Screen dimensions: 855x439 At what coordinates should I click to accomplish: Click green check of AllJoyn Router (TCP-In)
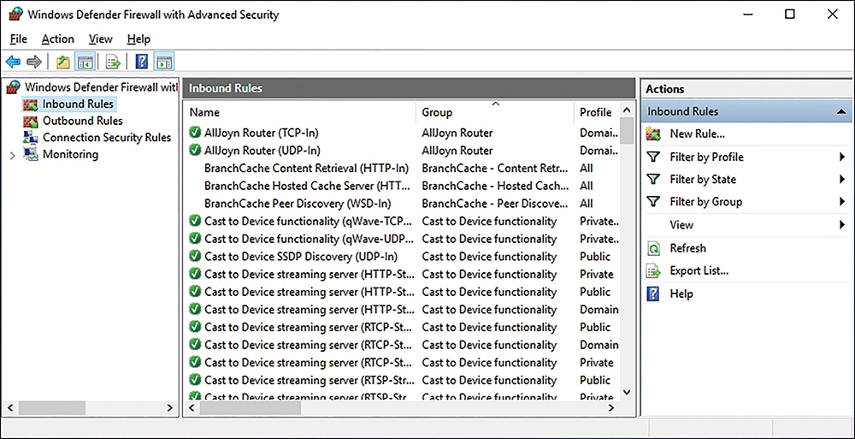(195, 132)
